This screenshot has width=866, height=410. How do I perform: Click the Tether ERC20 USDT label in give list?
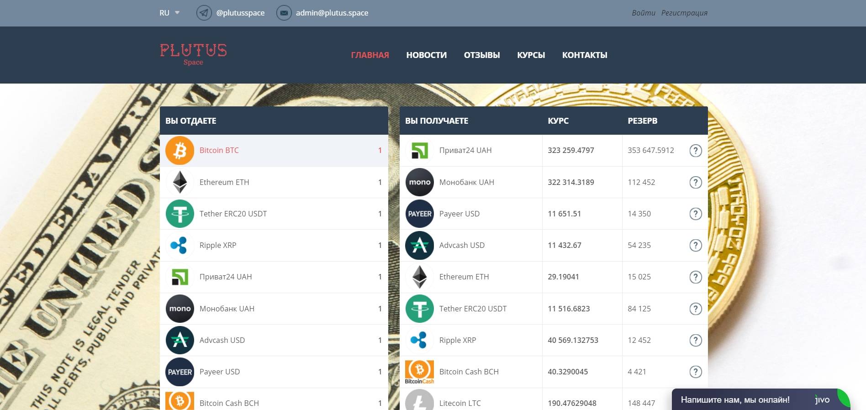pyautogui.click(x=233, y=214)
